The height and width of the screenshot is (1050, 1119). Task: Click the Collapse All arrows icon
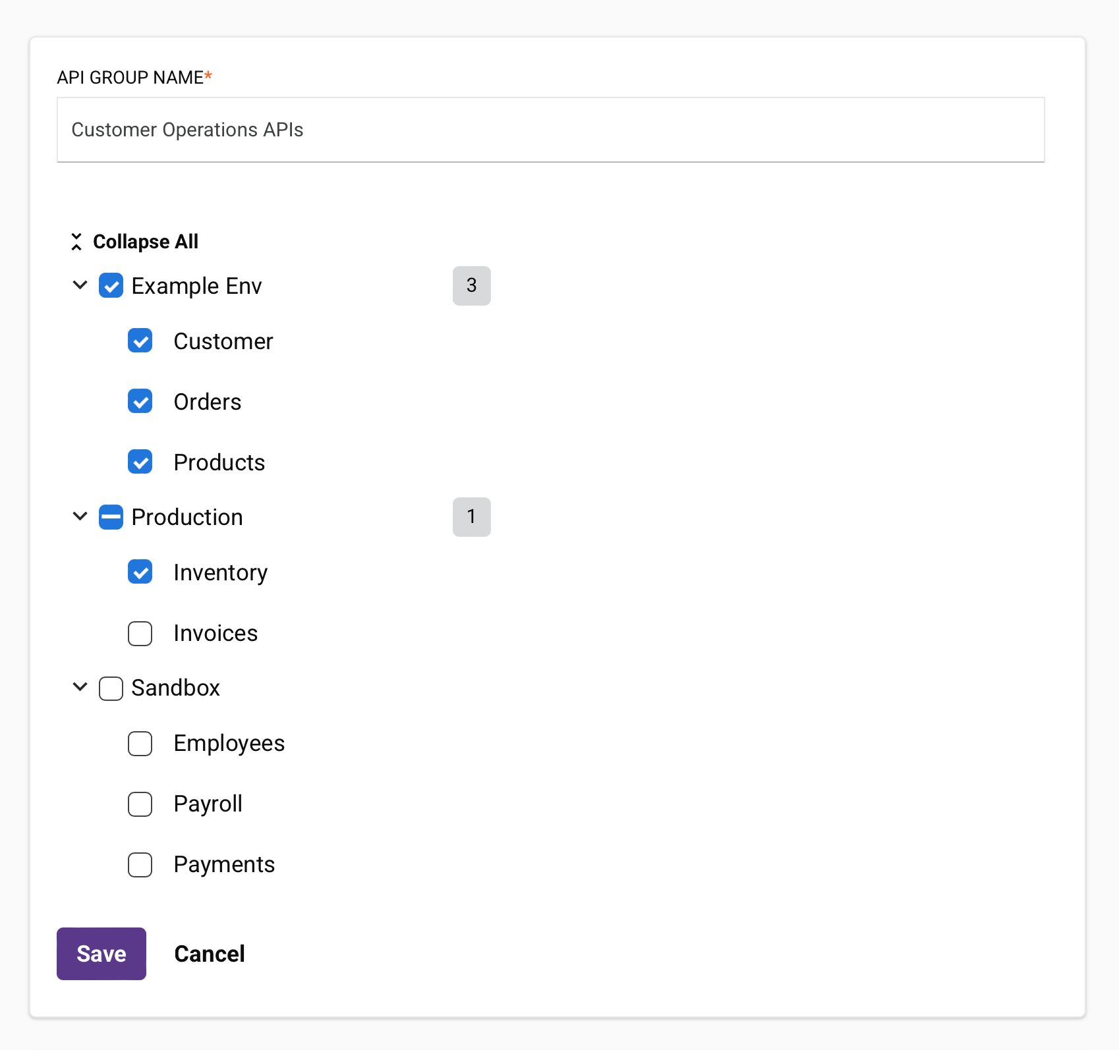(x=76, y=242)
